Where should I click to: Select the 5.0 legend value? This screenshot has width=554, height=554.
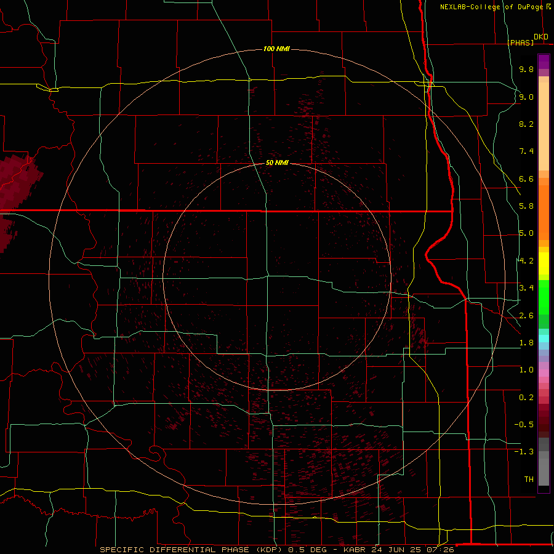coord(526,233)
